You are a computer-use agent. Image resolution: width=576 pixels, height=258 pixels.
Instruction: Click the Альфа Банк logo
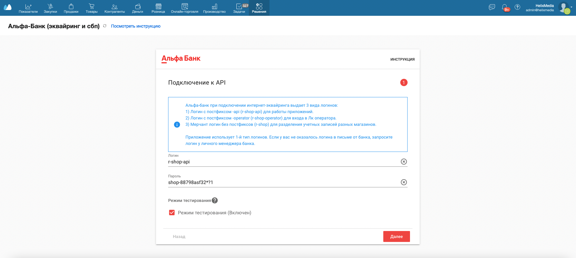(x=181, y=59)
